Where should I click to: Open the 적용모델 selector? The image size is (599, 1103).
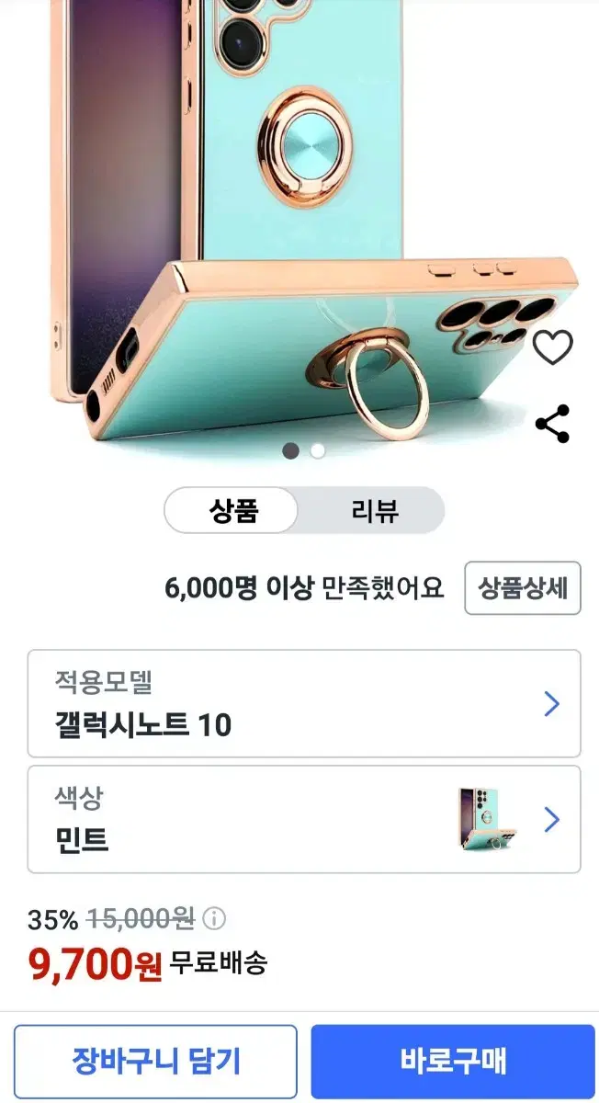pyautogui.click(x=304, y=703)
